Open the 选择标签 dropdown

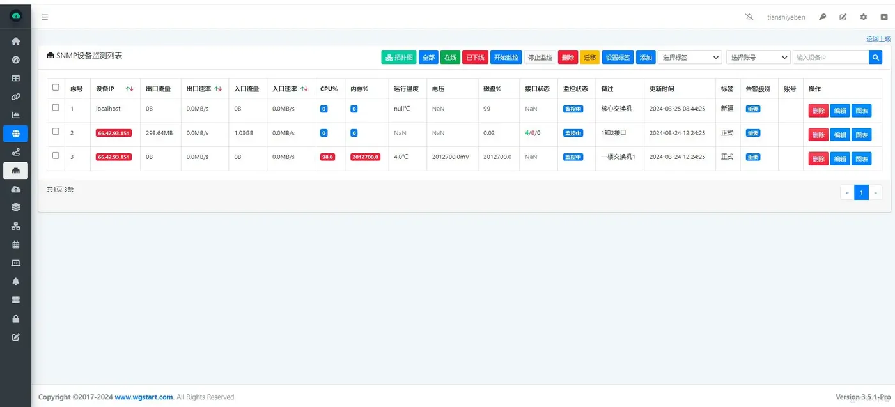click(x=690, y=58)
